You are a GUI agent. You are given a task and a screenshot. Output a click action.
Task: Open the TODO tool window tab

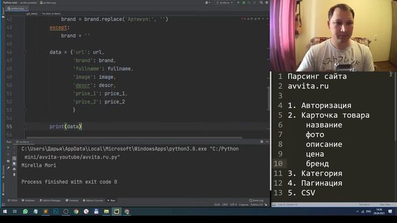pyautogui.click(x=12, y=201)
